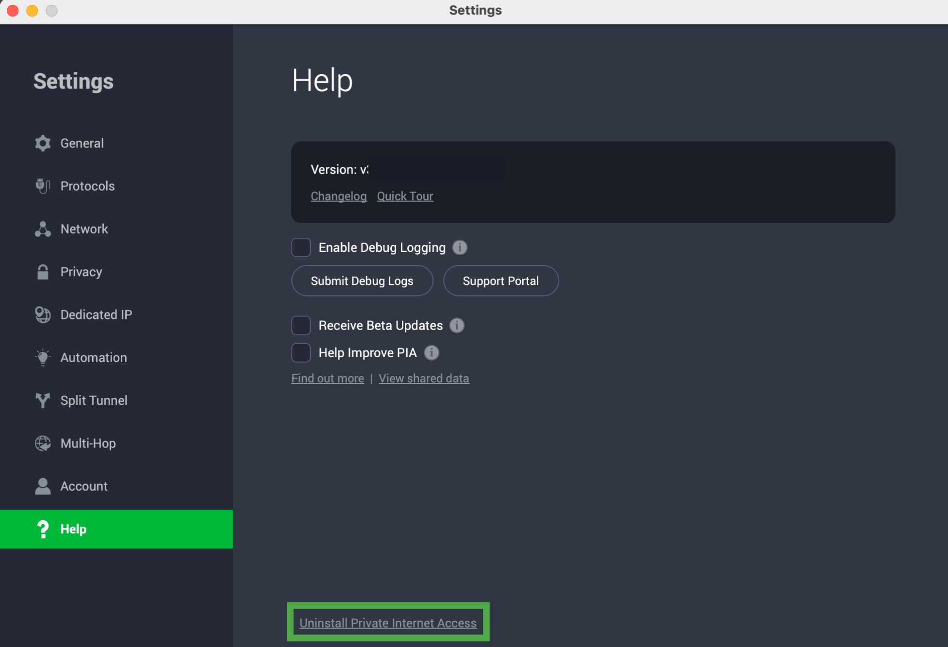This screenshot has height=647, width=948.
Task: Click the Automation lightbulb icon
Action: point(43,358)
